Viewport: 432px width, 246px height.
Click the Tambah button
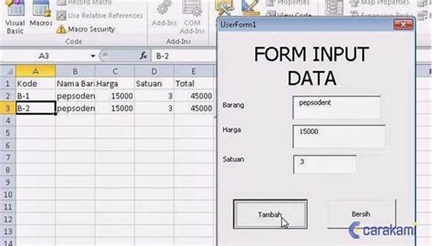pos(271,214)
